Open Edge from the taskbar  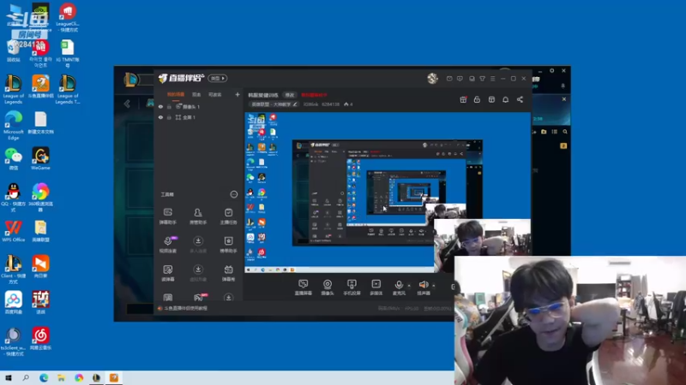pos(44,378)
